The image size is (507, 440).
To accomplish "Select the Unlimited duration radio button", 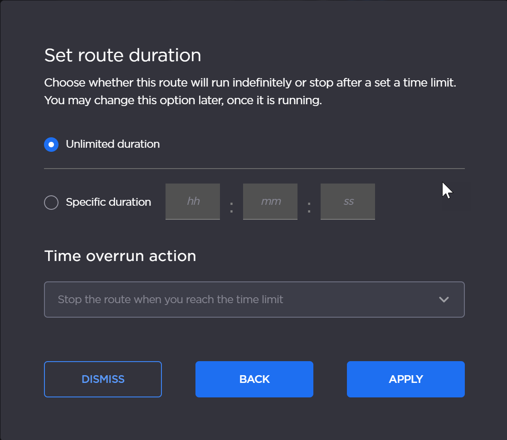I will [51, 144].
